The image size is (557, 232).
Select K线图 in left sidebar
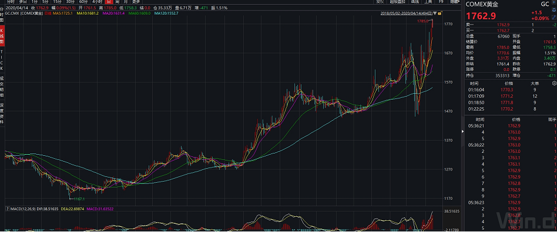2,37
